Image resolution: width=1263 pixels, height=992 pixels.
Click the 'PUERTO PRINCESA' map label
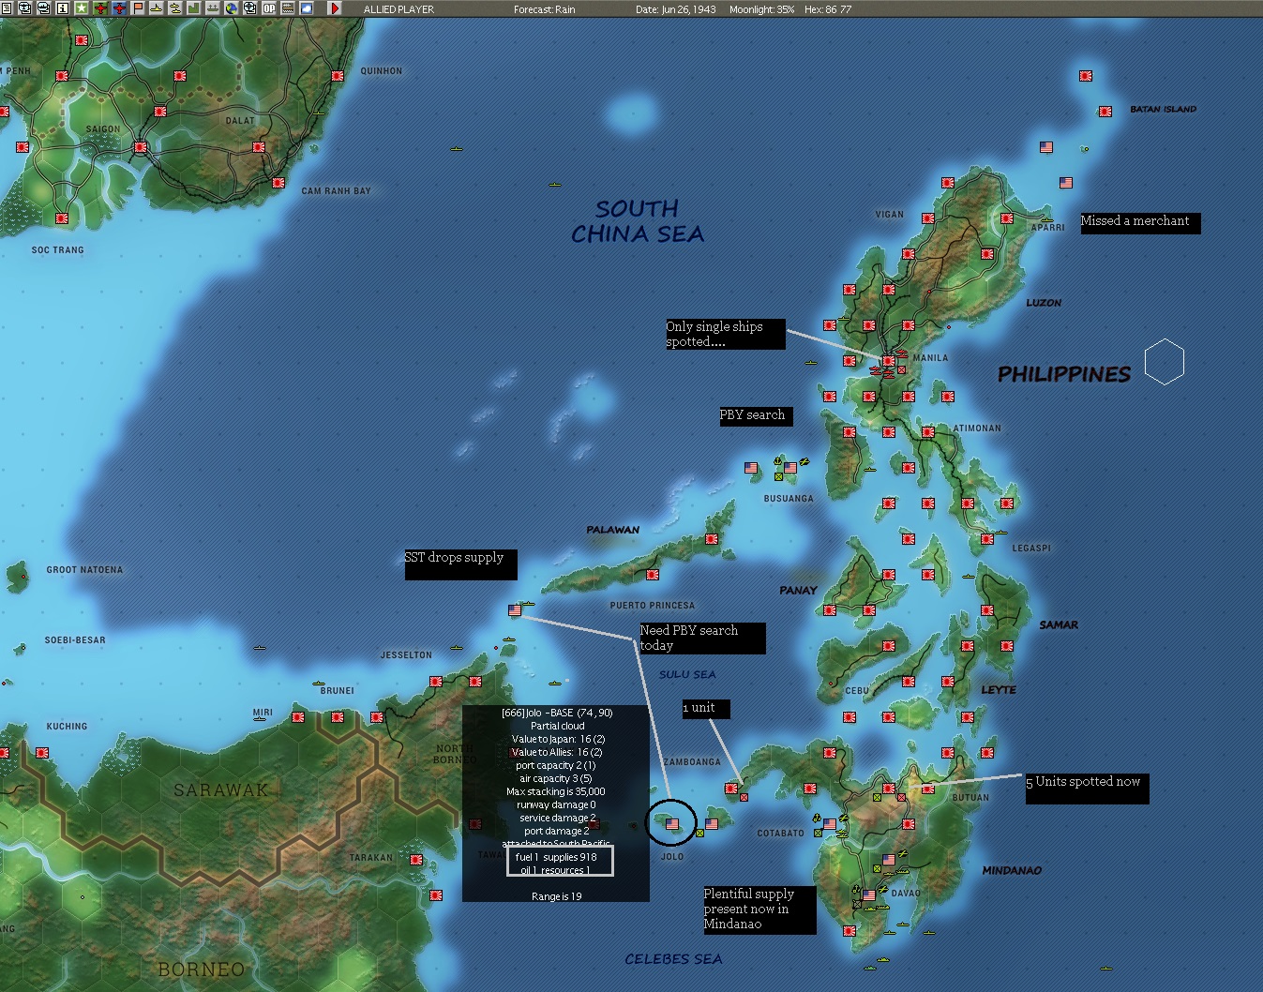tap(653, 606)
